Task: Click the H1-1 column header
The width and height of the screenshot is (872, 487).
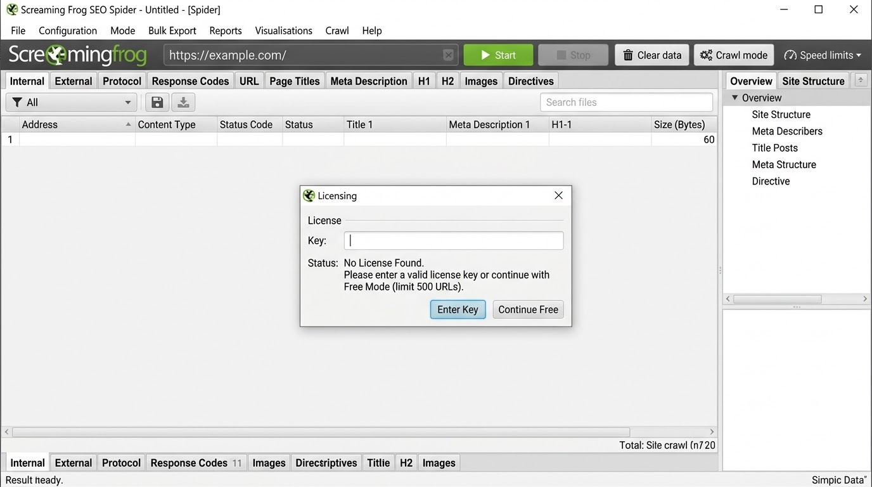Action: point(600,124)
